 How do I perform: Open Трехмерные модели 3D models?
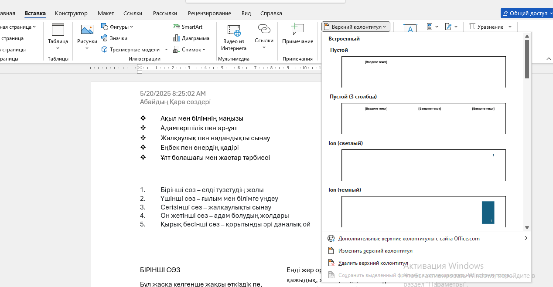[x=131, y=50]
